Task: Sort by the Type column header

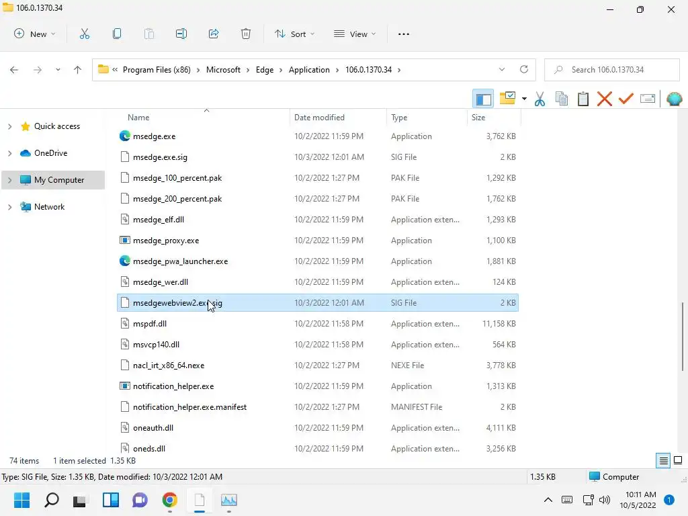Action: pos(399,118)
